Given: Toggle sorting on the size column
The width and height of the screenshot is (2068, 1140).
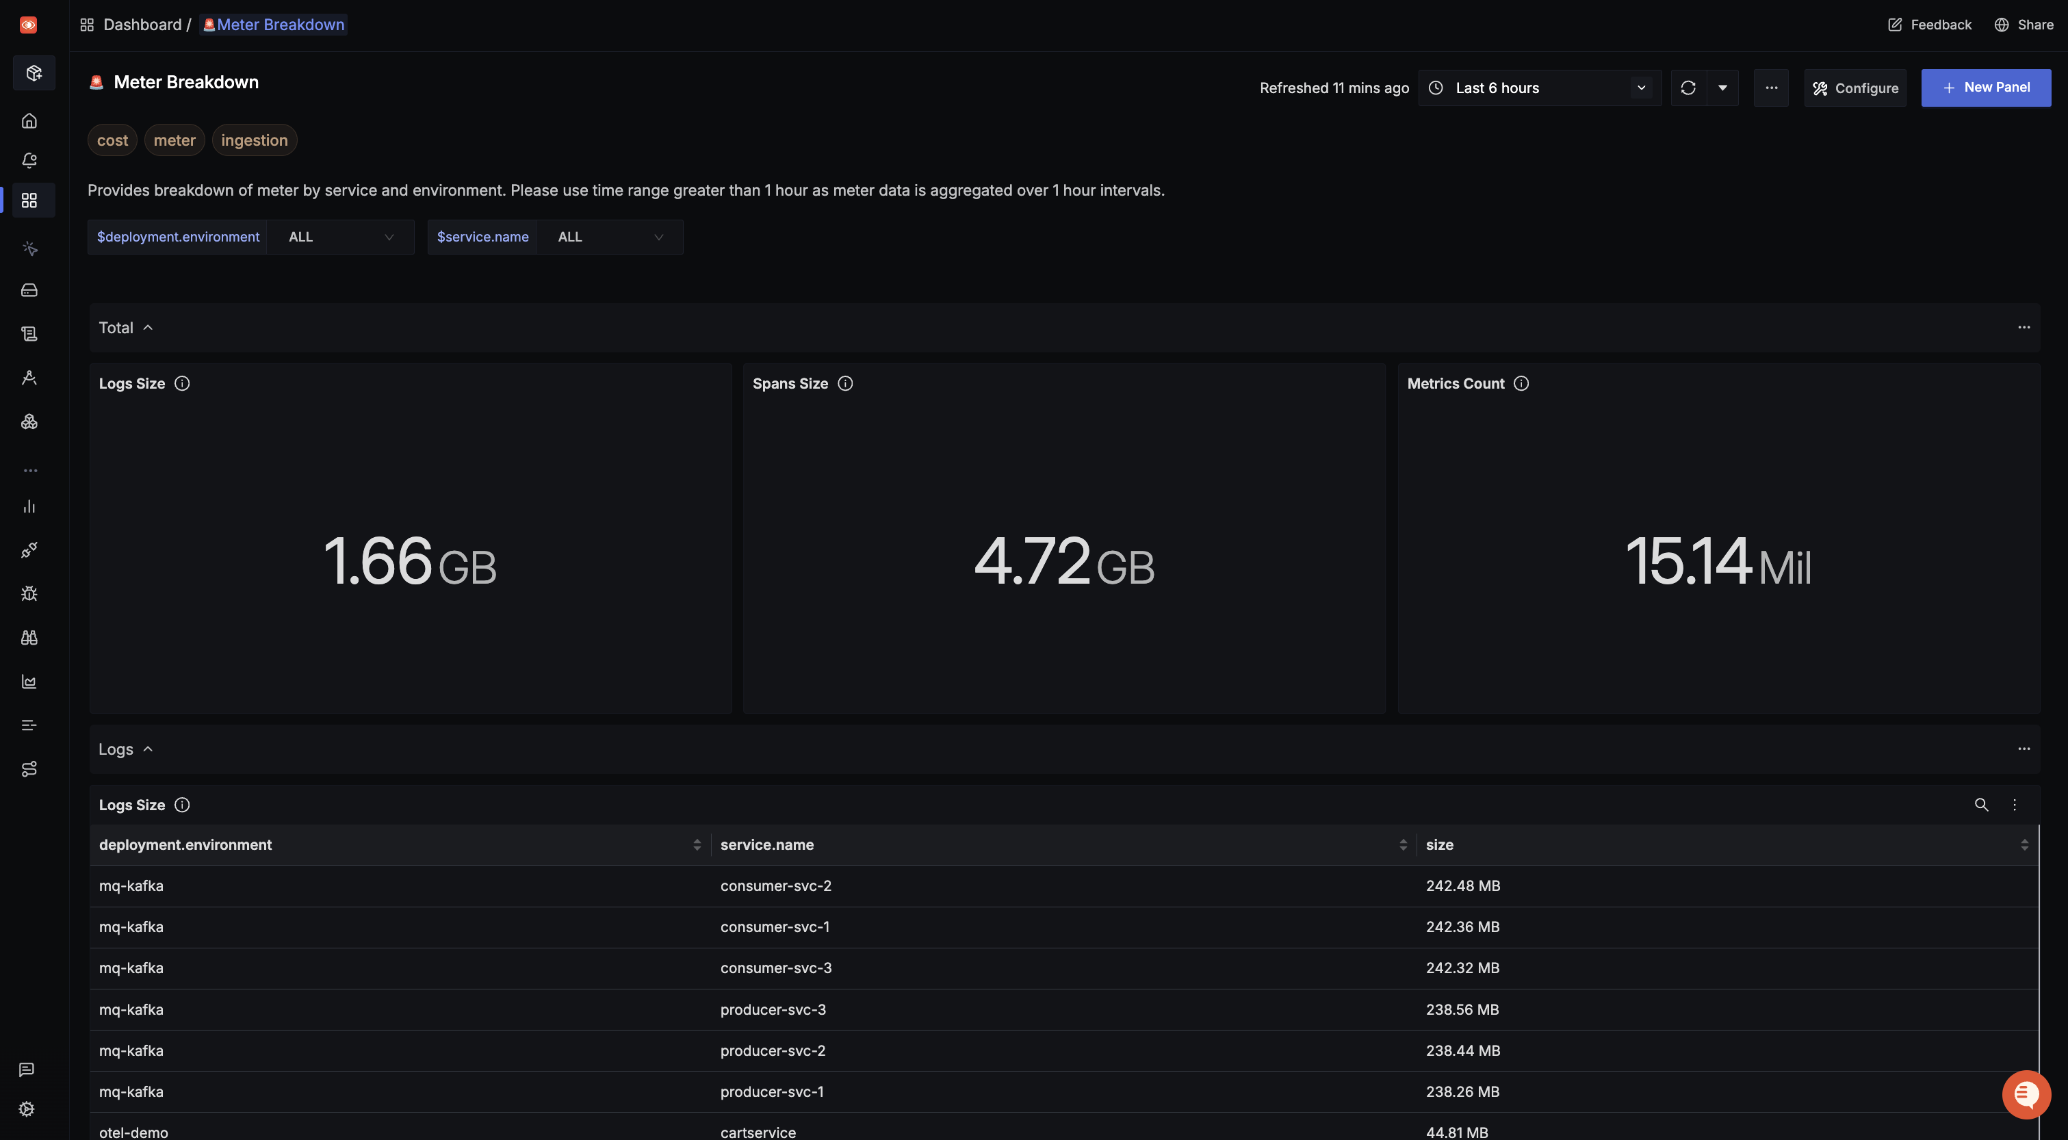Looking at the screenshot, I should coord(2025,844).
